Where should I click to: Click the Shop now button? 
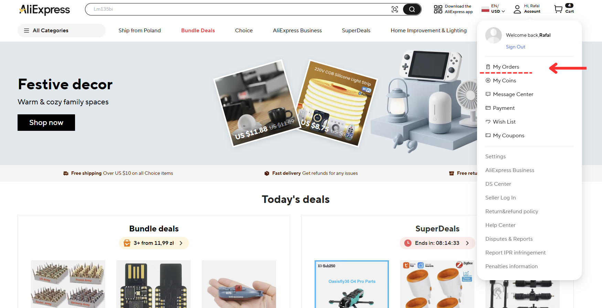click(46, 123)
